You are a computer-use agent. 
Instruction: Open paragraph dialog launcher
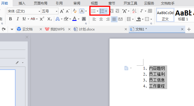pos(151,23)
